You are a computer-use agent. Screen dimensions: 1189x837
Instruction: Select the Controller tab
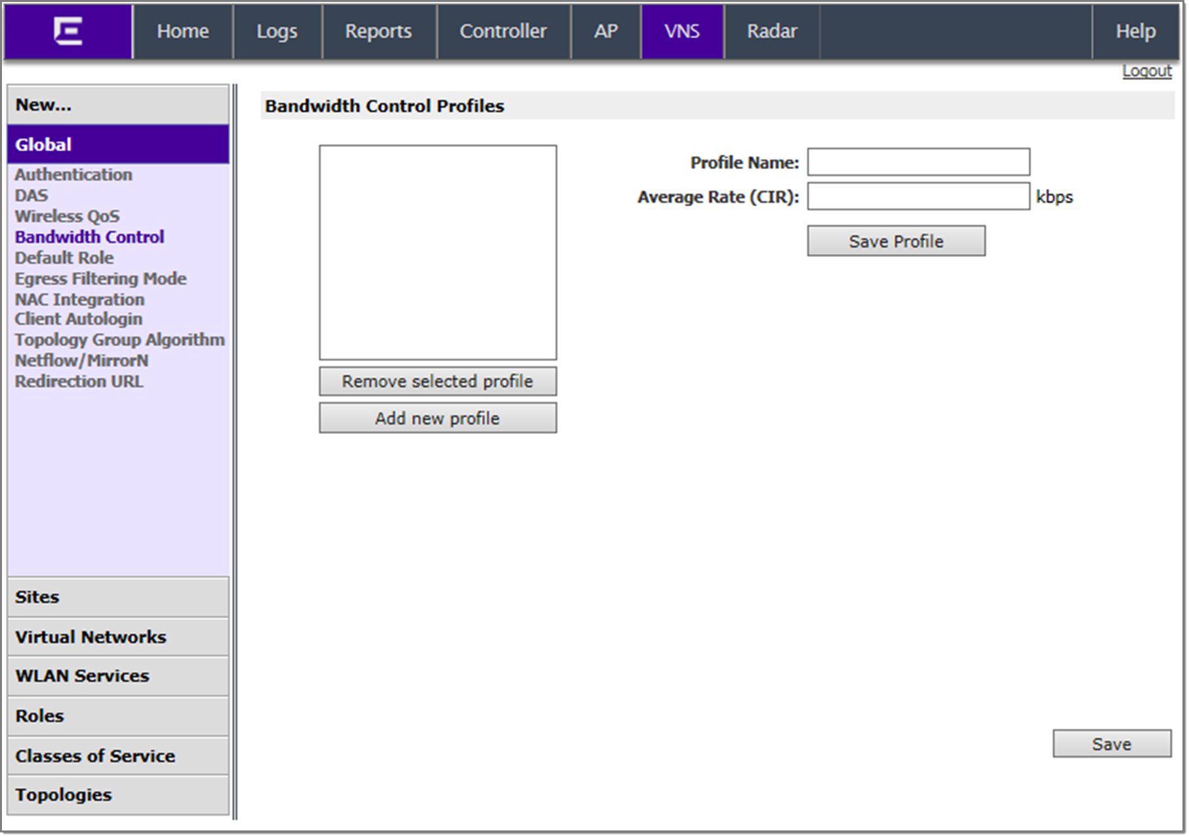[504, 31]
